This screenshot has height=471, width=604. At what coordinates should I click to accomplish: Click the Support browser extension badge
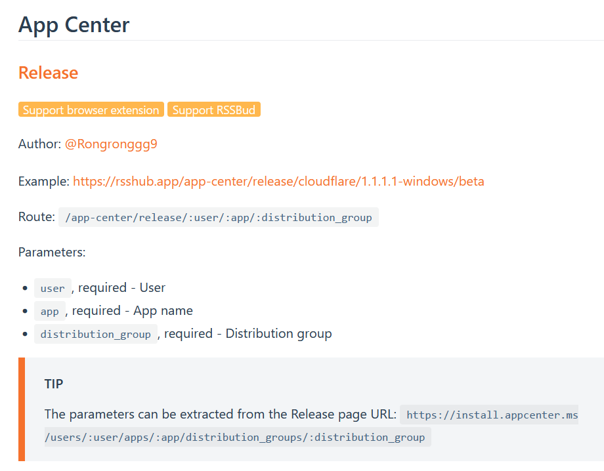(x=91, y=110)
